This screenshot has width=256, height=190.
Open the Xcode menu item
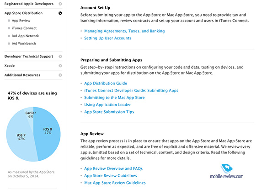pyautogui.click(x=10, y=66)
